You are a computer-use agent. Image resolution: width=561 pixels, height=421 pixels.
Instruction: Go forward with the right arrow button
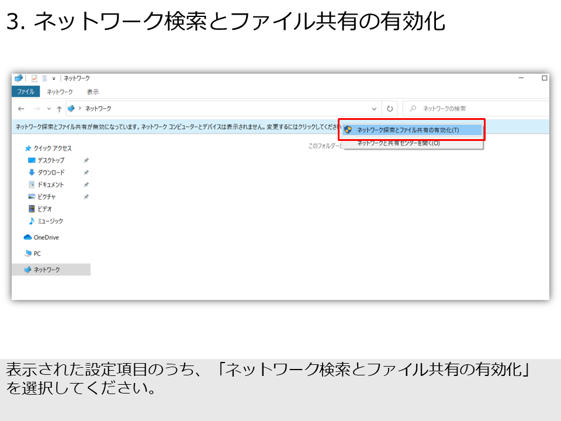36,109
